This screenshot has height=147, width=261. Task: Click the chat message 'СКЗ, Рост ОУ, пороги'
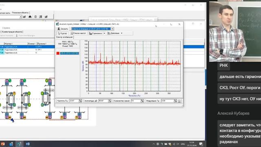[x=239, y=88]
